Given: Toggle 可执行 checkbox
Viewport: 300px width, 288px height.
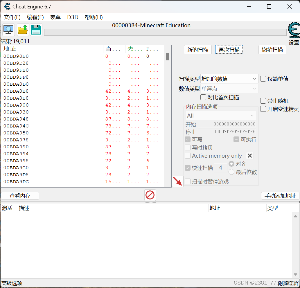Looking at the screenshot, I should [x=236, y=139].
